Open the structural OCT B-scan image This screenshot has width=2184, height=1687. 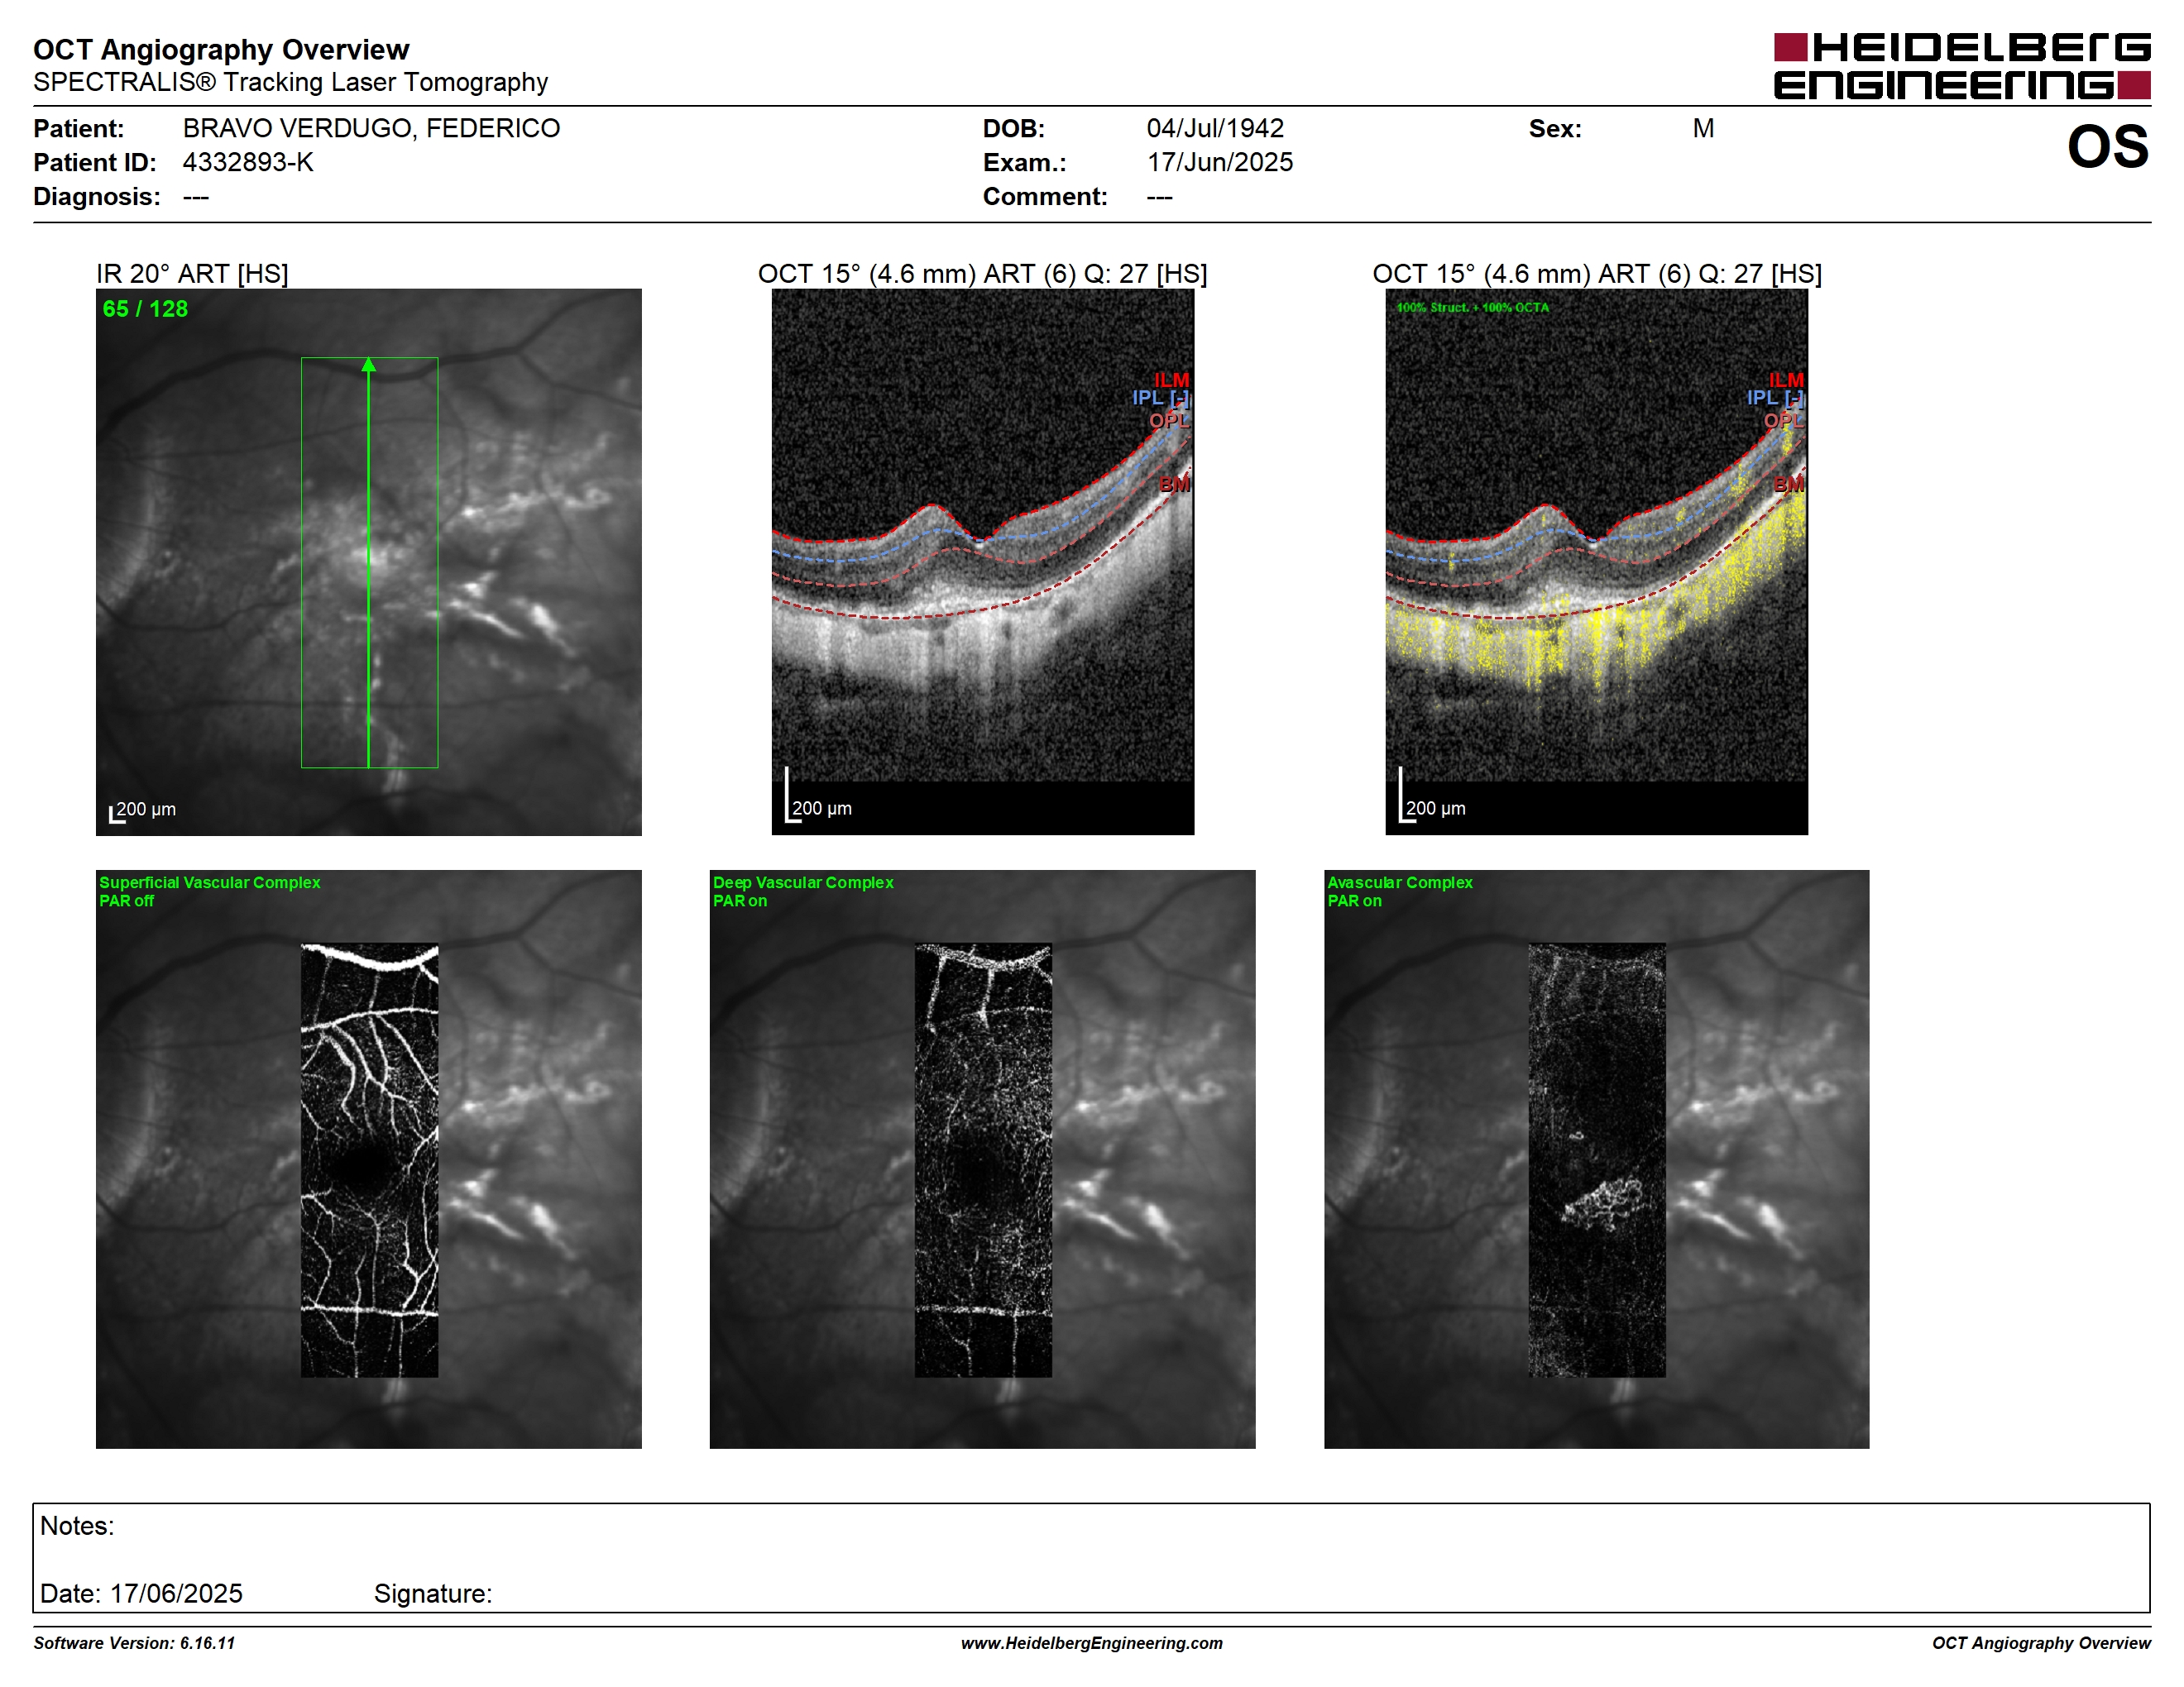pos(983,562)
